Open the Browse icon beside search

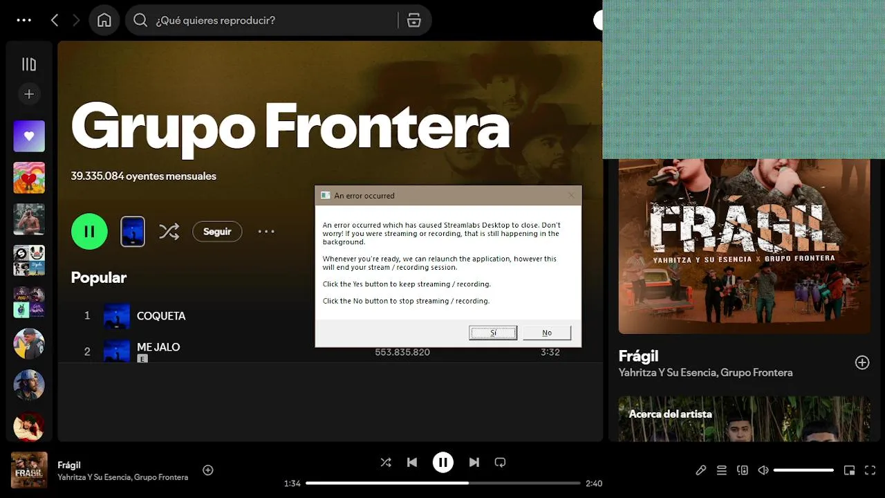coord(413,20)
